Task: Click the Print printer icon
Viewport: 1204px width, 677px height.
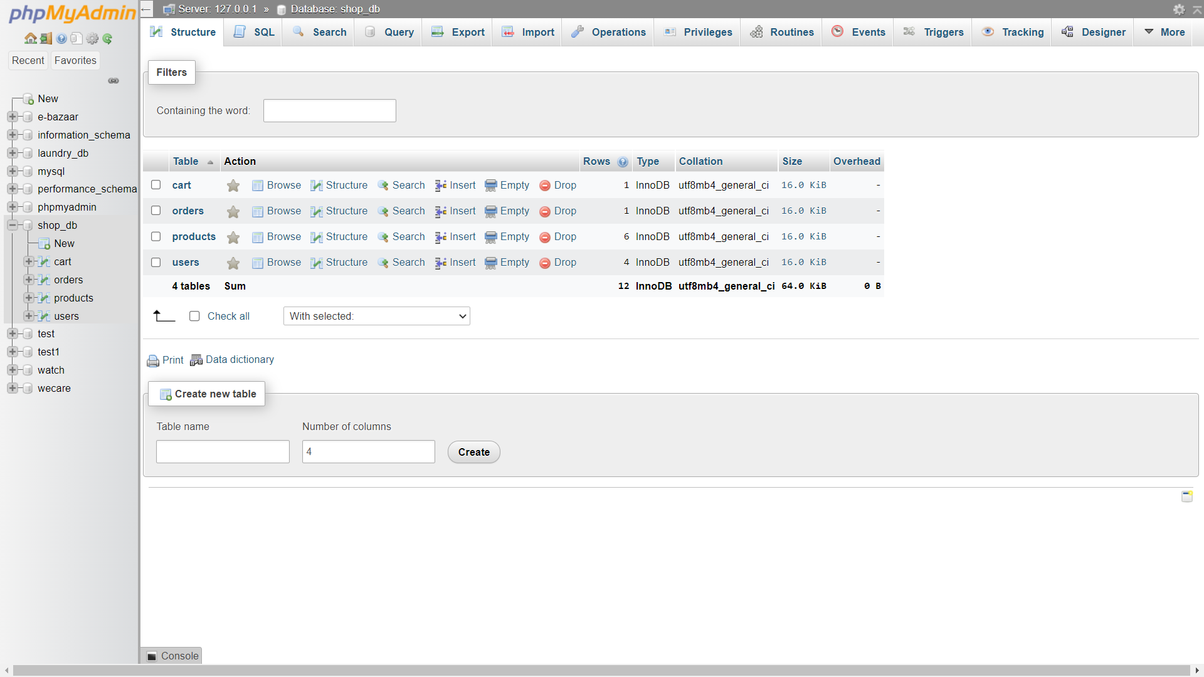Action: 153,360
